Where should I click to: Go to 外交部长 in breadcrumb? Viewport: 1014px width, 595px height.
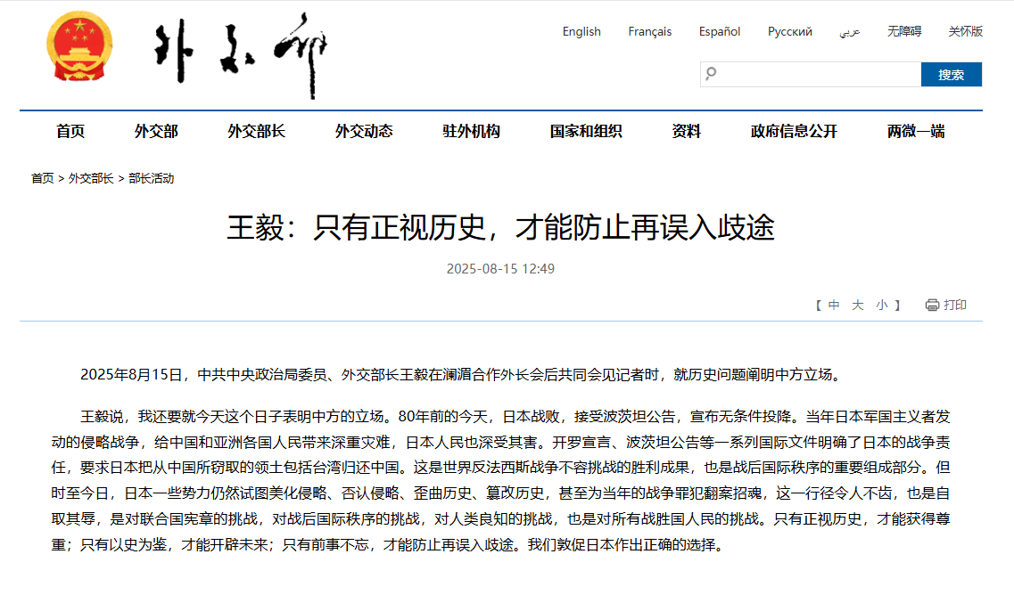[91, 178]
